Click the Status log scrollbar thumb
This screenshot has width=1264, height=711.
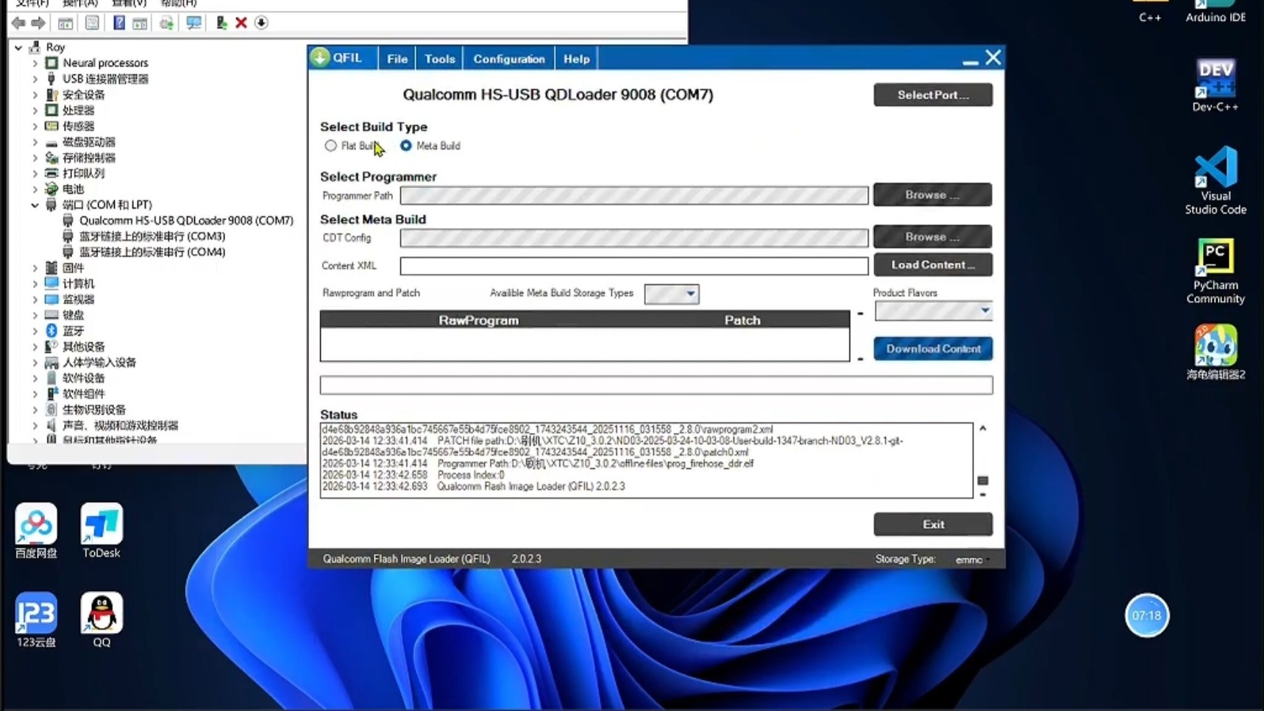pos(983,481)
